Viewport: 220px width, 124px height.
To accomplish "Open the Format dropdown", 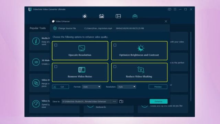I will point(91,87).
